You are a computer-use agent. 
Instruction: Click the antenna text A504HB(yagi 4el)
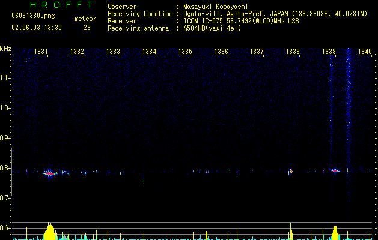click(212, 28)
